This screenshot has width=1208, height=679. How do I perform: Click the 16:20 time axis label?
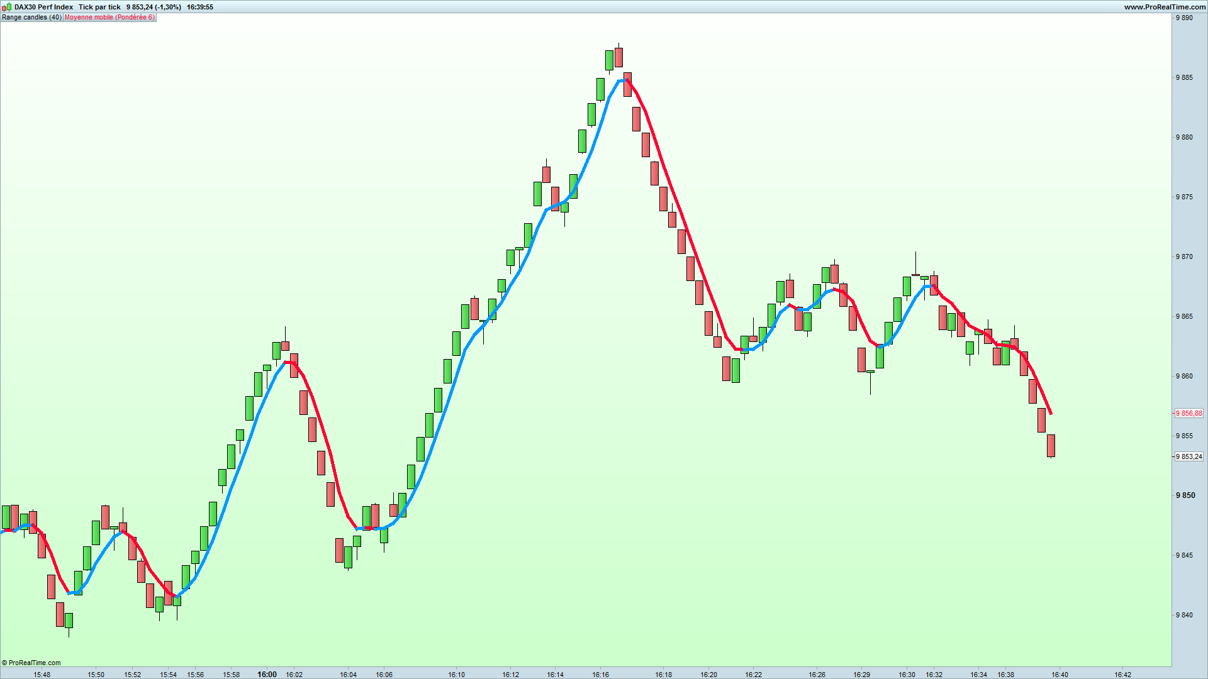tap(708, 675)
